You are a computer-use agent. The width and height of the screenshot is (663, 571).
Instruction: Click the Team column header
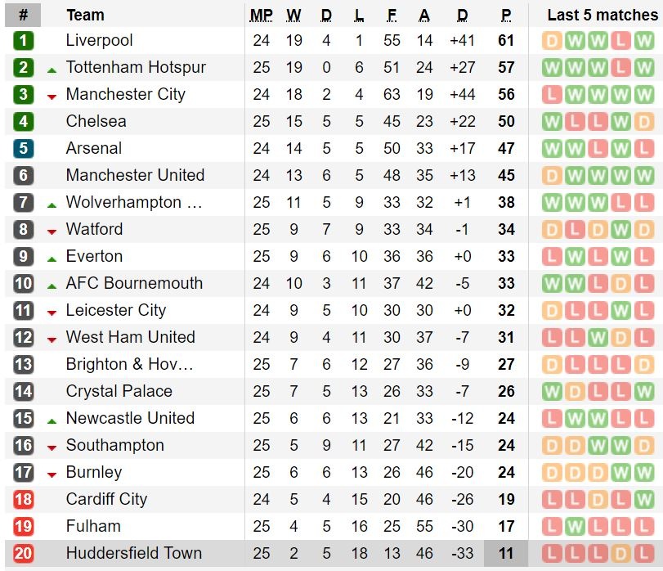point(85,15)
